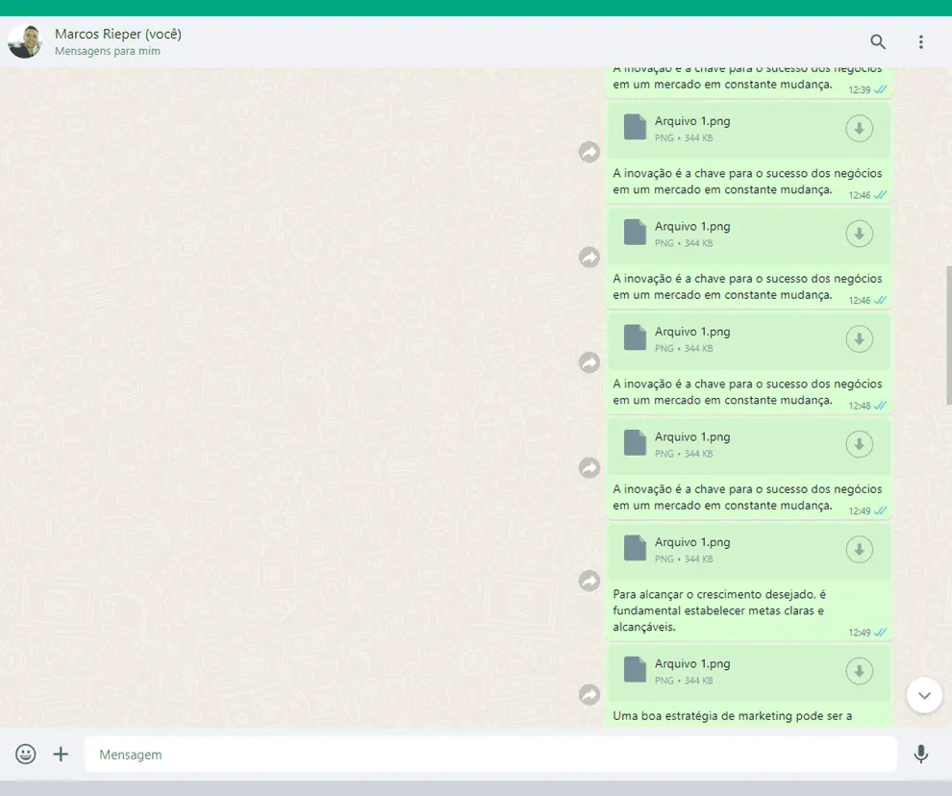Screen dimensions: 952x796
Task: Download the file in the first 12:46 message
Action: pos(859,128)
